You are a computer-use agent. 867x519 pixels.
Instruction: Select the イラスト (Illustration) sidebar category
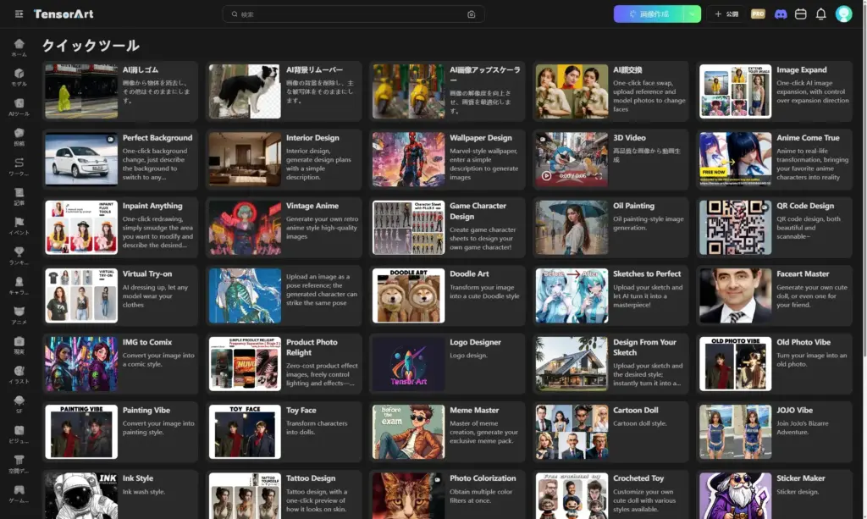(x=19, y=376)
